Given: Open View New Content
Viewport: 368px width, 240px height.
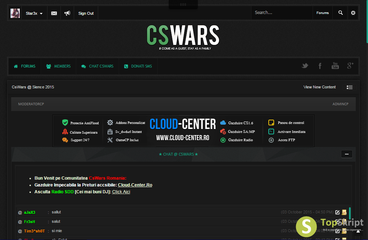Looking at the screenshot, I should [x=319, y=87].
